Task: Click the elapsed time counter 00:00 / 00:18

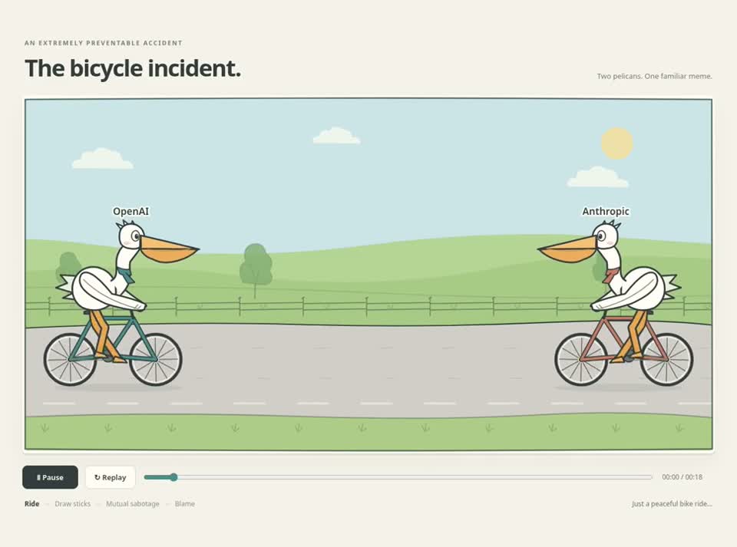Action: click(x=682, y=477)
